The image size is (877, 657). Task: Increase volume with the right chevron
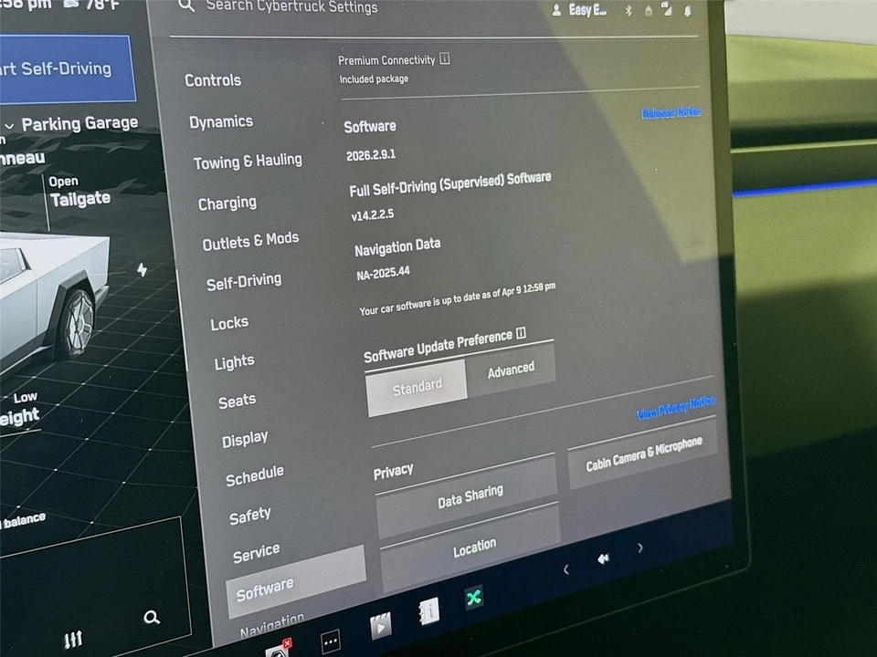639,548
